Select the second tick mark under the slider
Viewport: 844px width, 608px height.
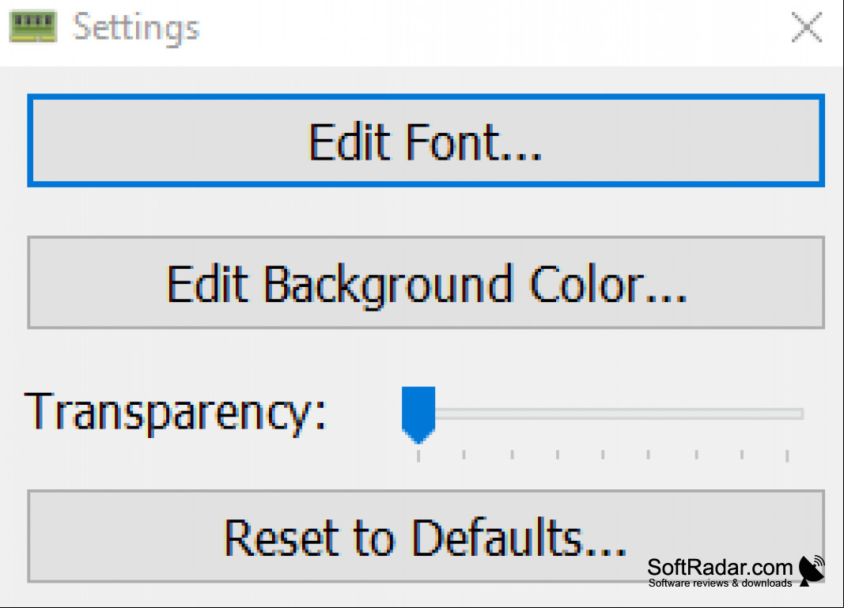point(464,455)
